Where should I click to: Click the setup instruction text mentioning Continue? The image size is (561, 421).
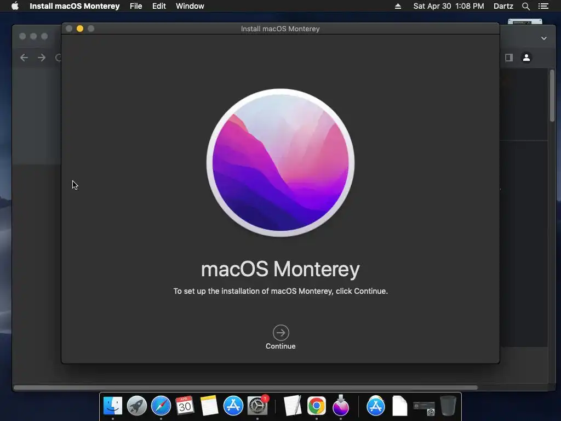click(x=280, y=291)
